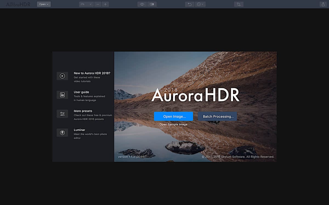Image resolution: width=329 pixels, height=205 pixels.
Task: Click the share/export icon
Action: [x=323, y=4]
